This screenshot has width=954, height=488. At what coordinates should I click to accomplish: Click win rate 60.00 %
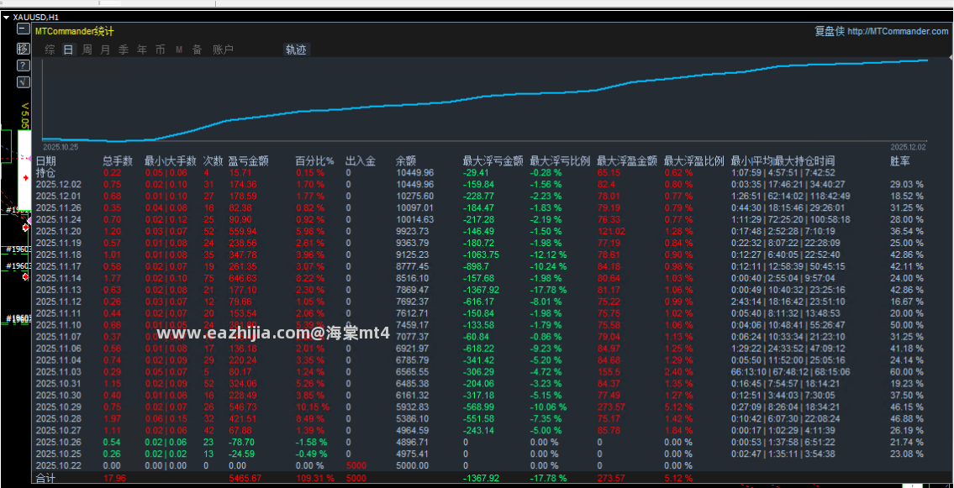point(907,371)
